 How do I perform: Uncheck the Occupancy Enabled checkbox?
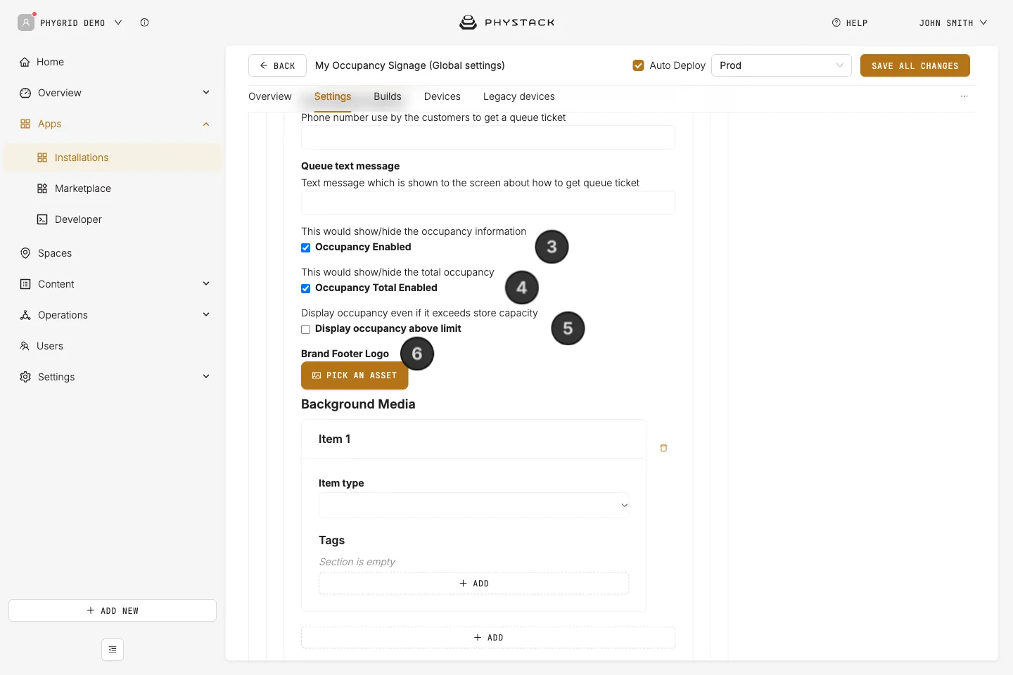point(306,247)
